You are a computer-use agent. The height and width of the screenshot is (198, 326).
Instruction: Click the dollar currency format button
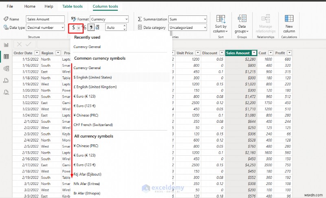(74, 27)
